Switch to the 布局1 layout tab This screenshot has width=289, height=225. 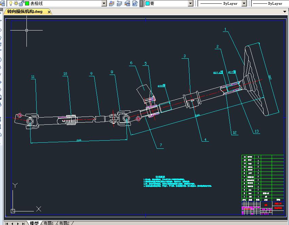tap(48, 223)
